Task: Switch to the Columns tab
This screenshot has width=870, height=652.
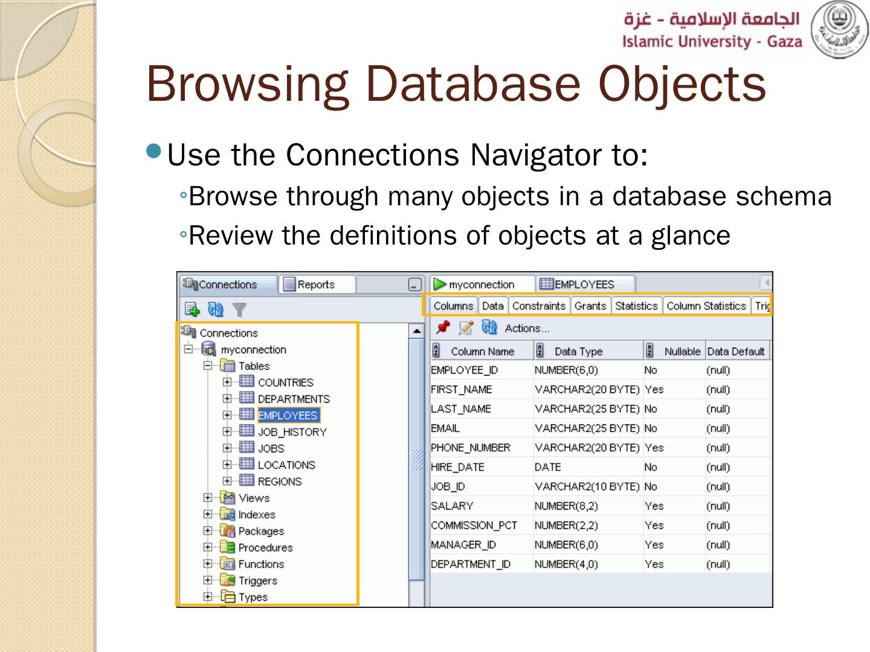Action: (453, 306)
